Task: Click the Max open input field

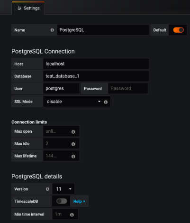Action: pyautogui.click(x=61, y=131)
